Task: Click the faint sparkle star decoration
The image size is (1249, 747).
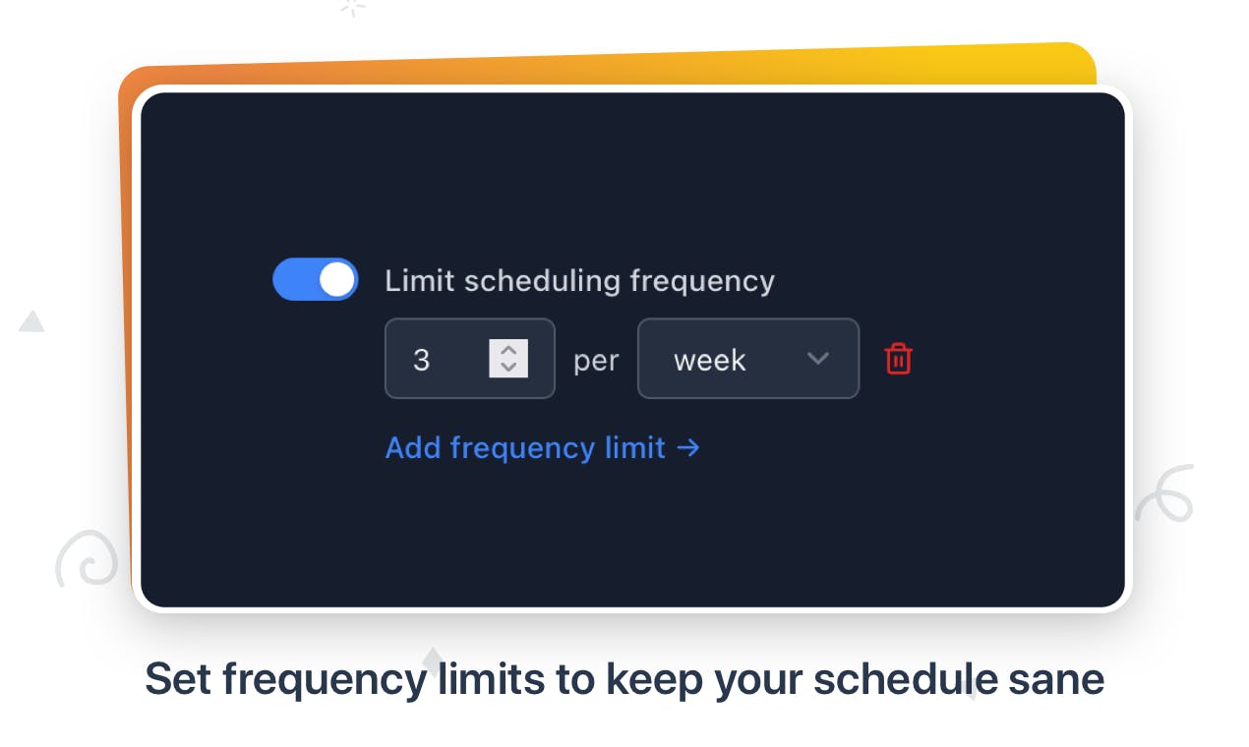Action: pos(352,8)
